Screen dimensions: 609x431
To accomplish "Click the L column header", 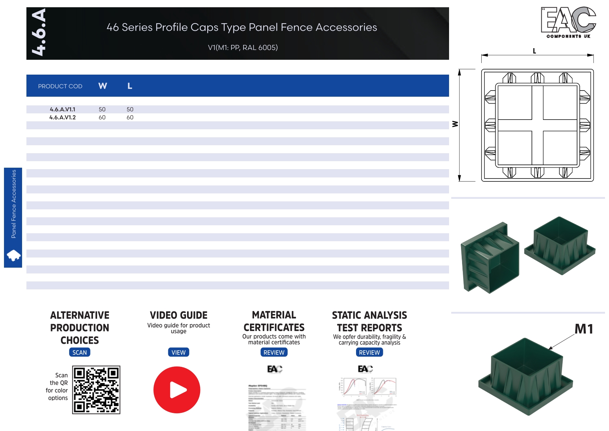I will pos(130,86).
